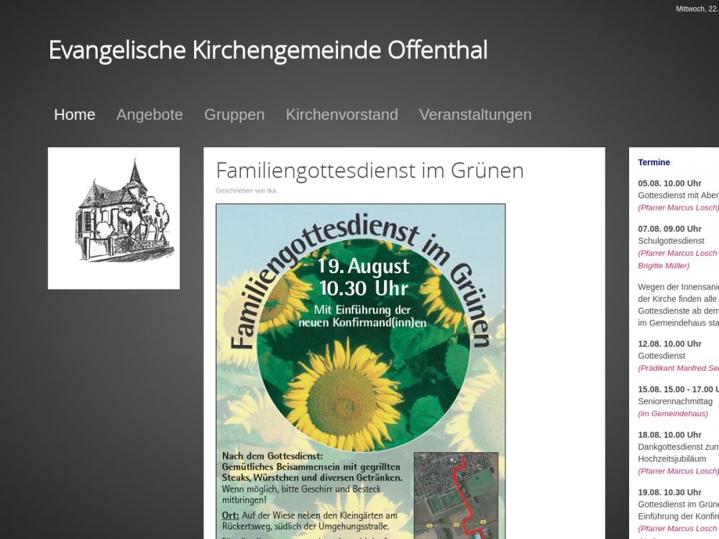Open the Angebote menu item
Image resolution: width=719 pixels, height=539 pixels.
click(150, 115)
